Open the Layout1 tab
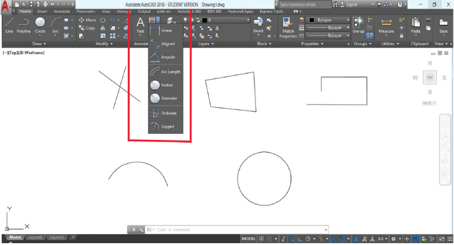The height and width of the screenshot is (245, 454). pyautogui.click(x=36, y=237)
